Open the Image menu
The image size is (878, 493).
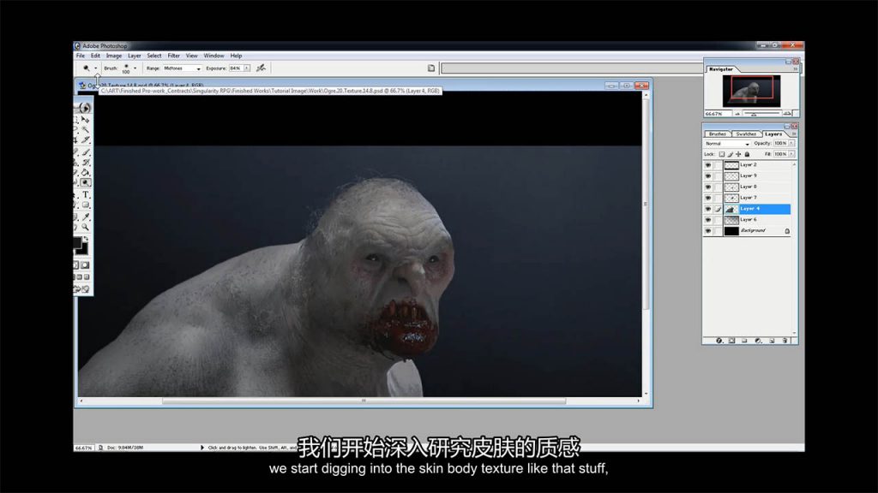[x=114, y=56]
